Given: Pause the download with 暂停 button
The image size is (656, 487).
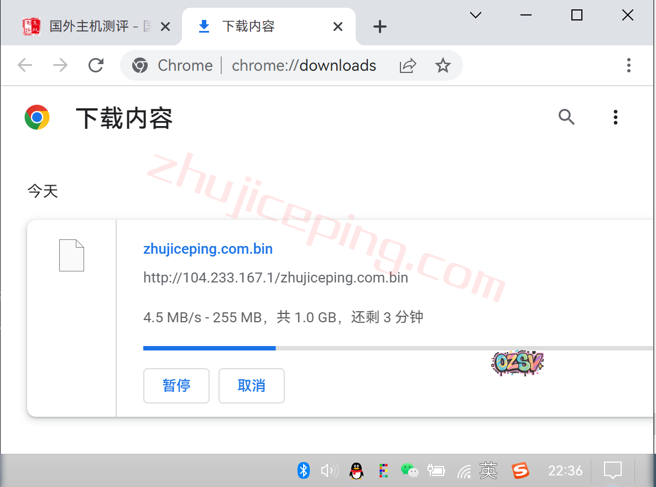Looking at the screenshot, I should pos(176,386).
